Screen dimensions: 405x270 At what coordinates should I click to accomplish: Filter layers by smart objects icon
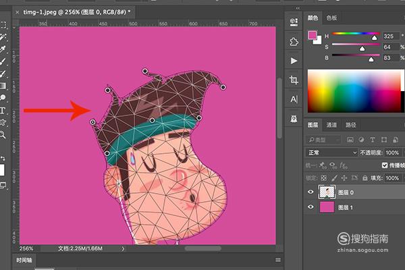tap(396, 140)
